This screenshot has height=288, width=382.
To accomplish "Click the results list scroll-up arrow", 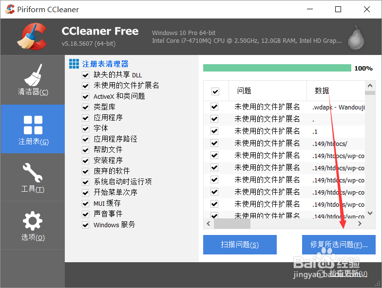I will pyautogui.click(x=370, y=86).
